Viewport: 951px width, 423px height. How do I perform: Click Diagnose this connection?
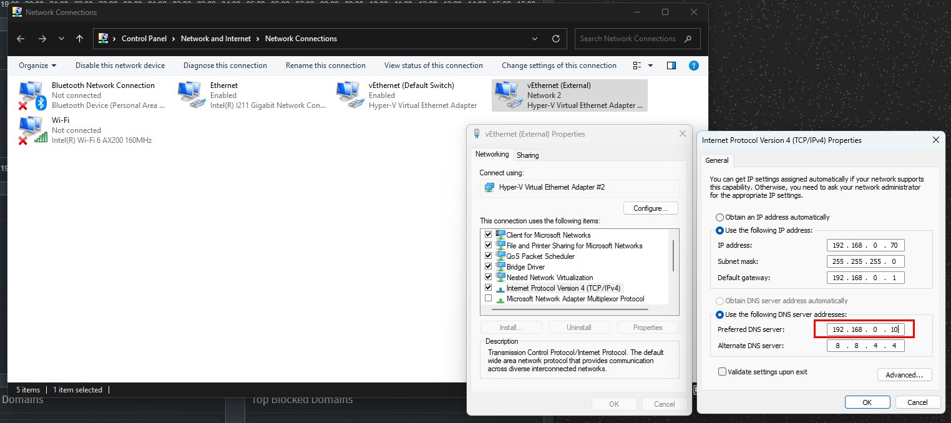click(225, 66)
